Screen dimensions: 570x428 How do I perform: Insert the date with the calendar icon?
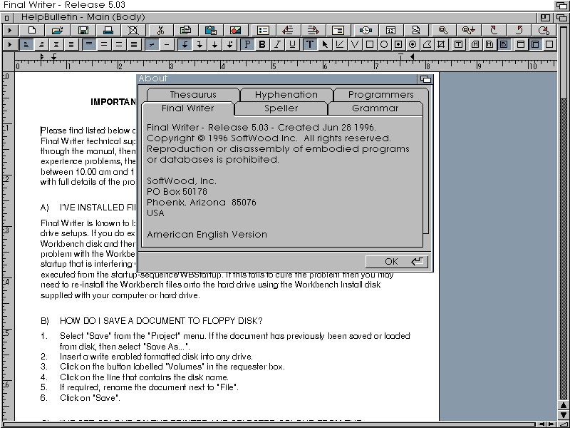click(390, 30)
